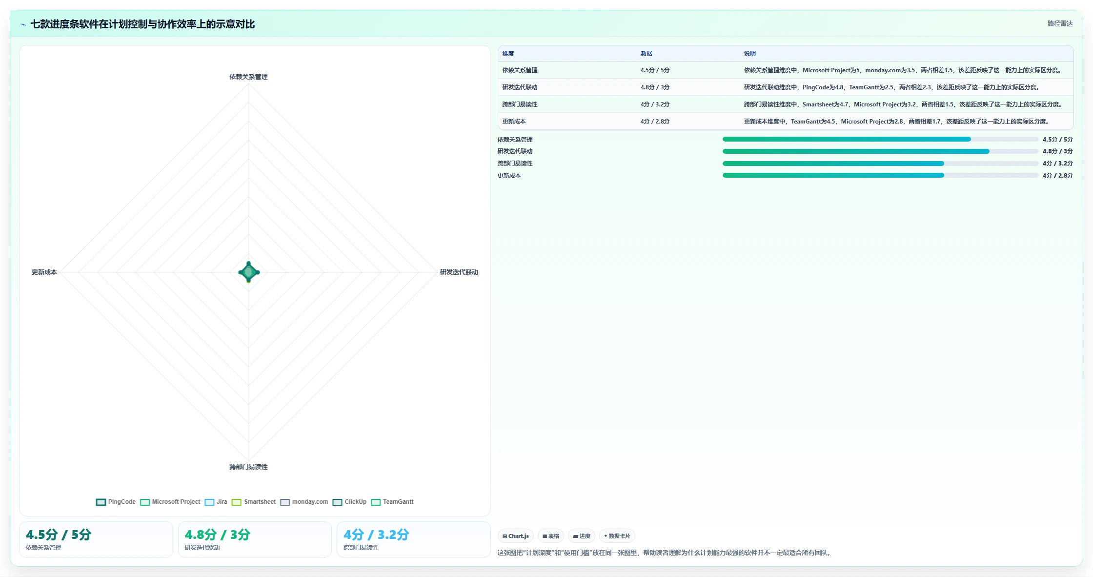Click the footer caption about 计划深度

coord(666,553)
